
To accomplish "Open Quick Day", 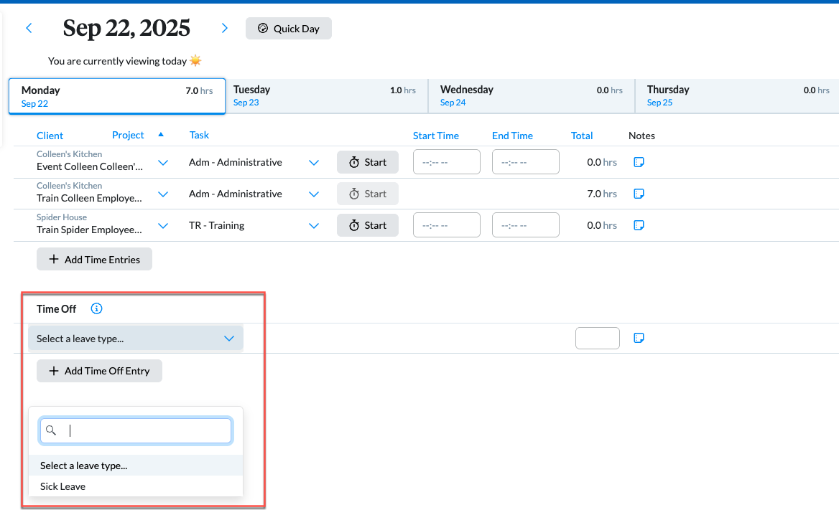I will click(289, 29).
